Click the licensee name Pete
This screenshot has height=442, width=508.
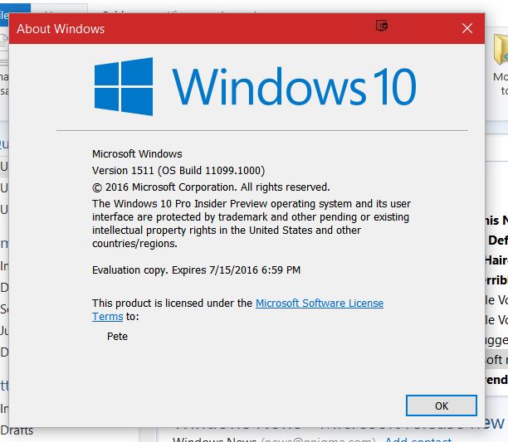tap(117, 336)
